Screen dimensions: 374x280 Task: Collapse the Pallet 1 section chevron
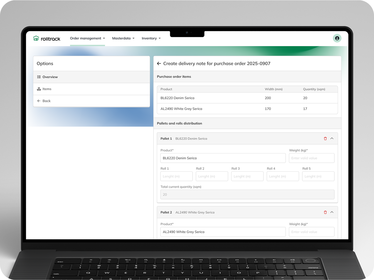tap(332, 138)
